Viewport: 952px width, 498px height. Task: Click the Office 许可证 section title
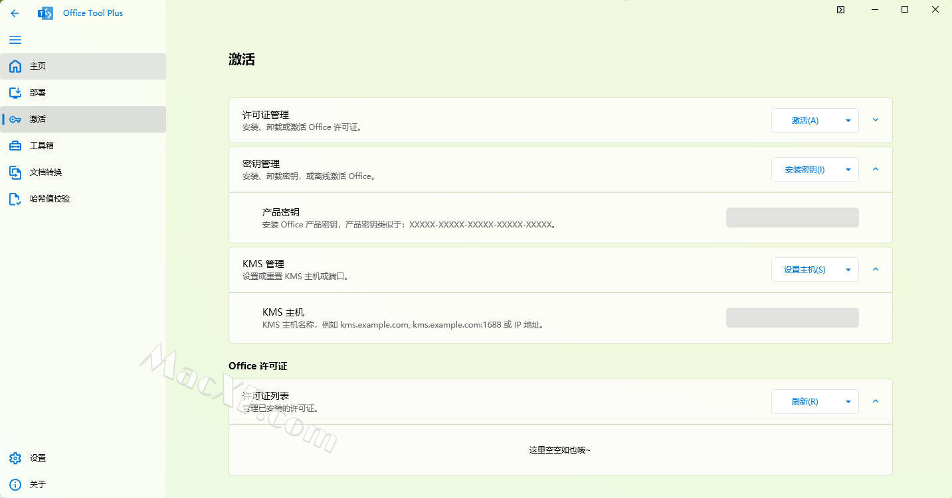click(x=258, y=366)
